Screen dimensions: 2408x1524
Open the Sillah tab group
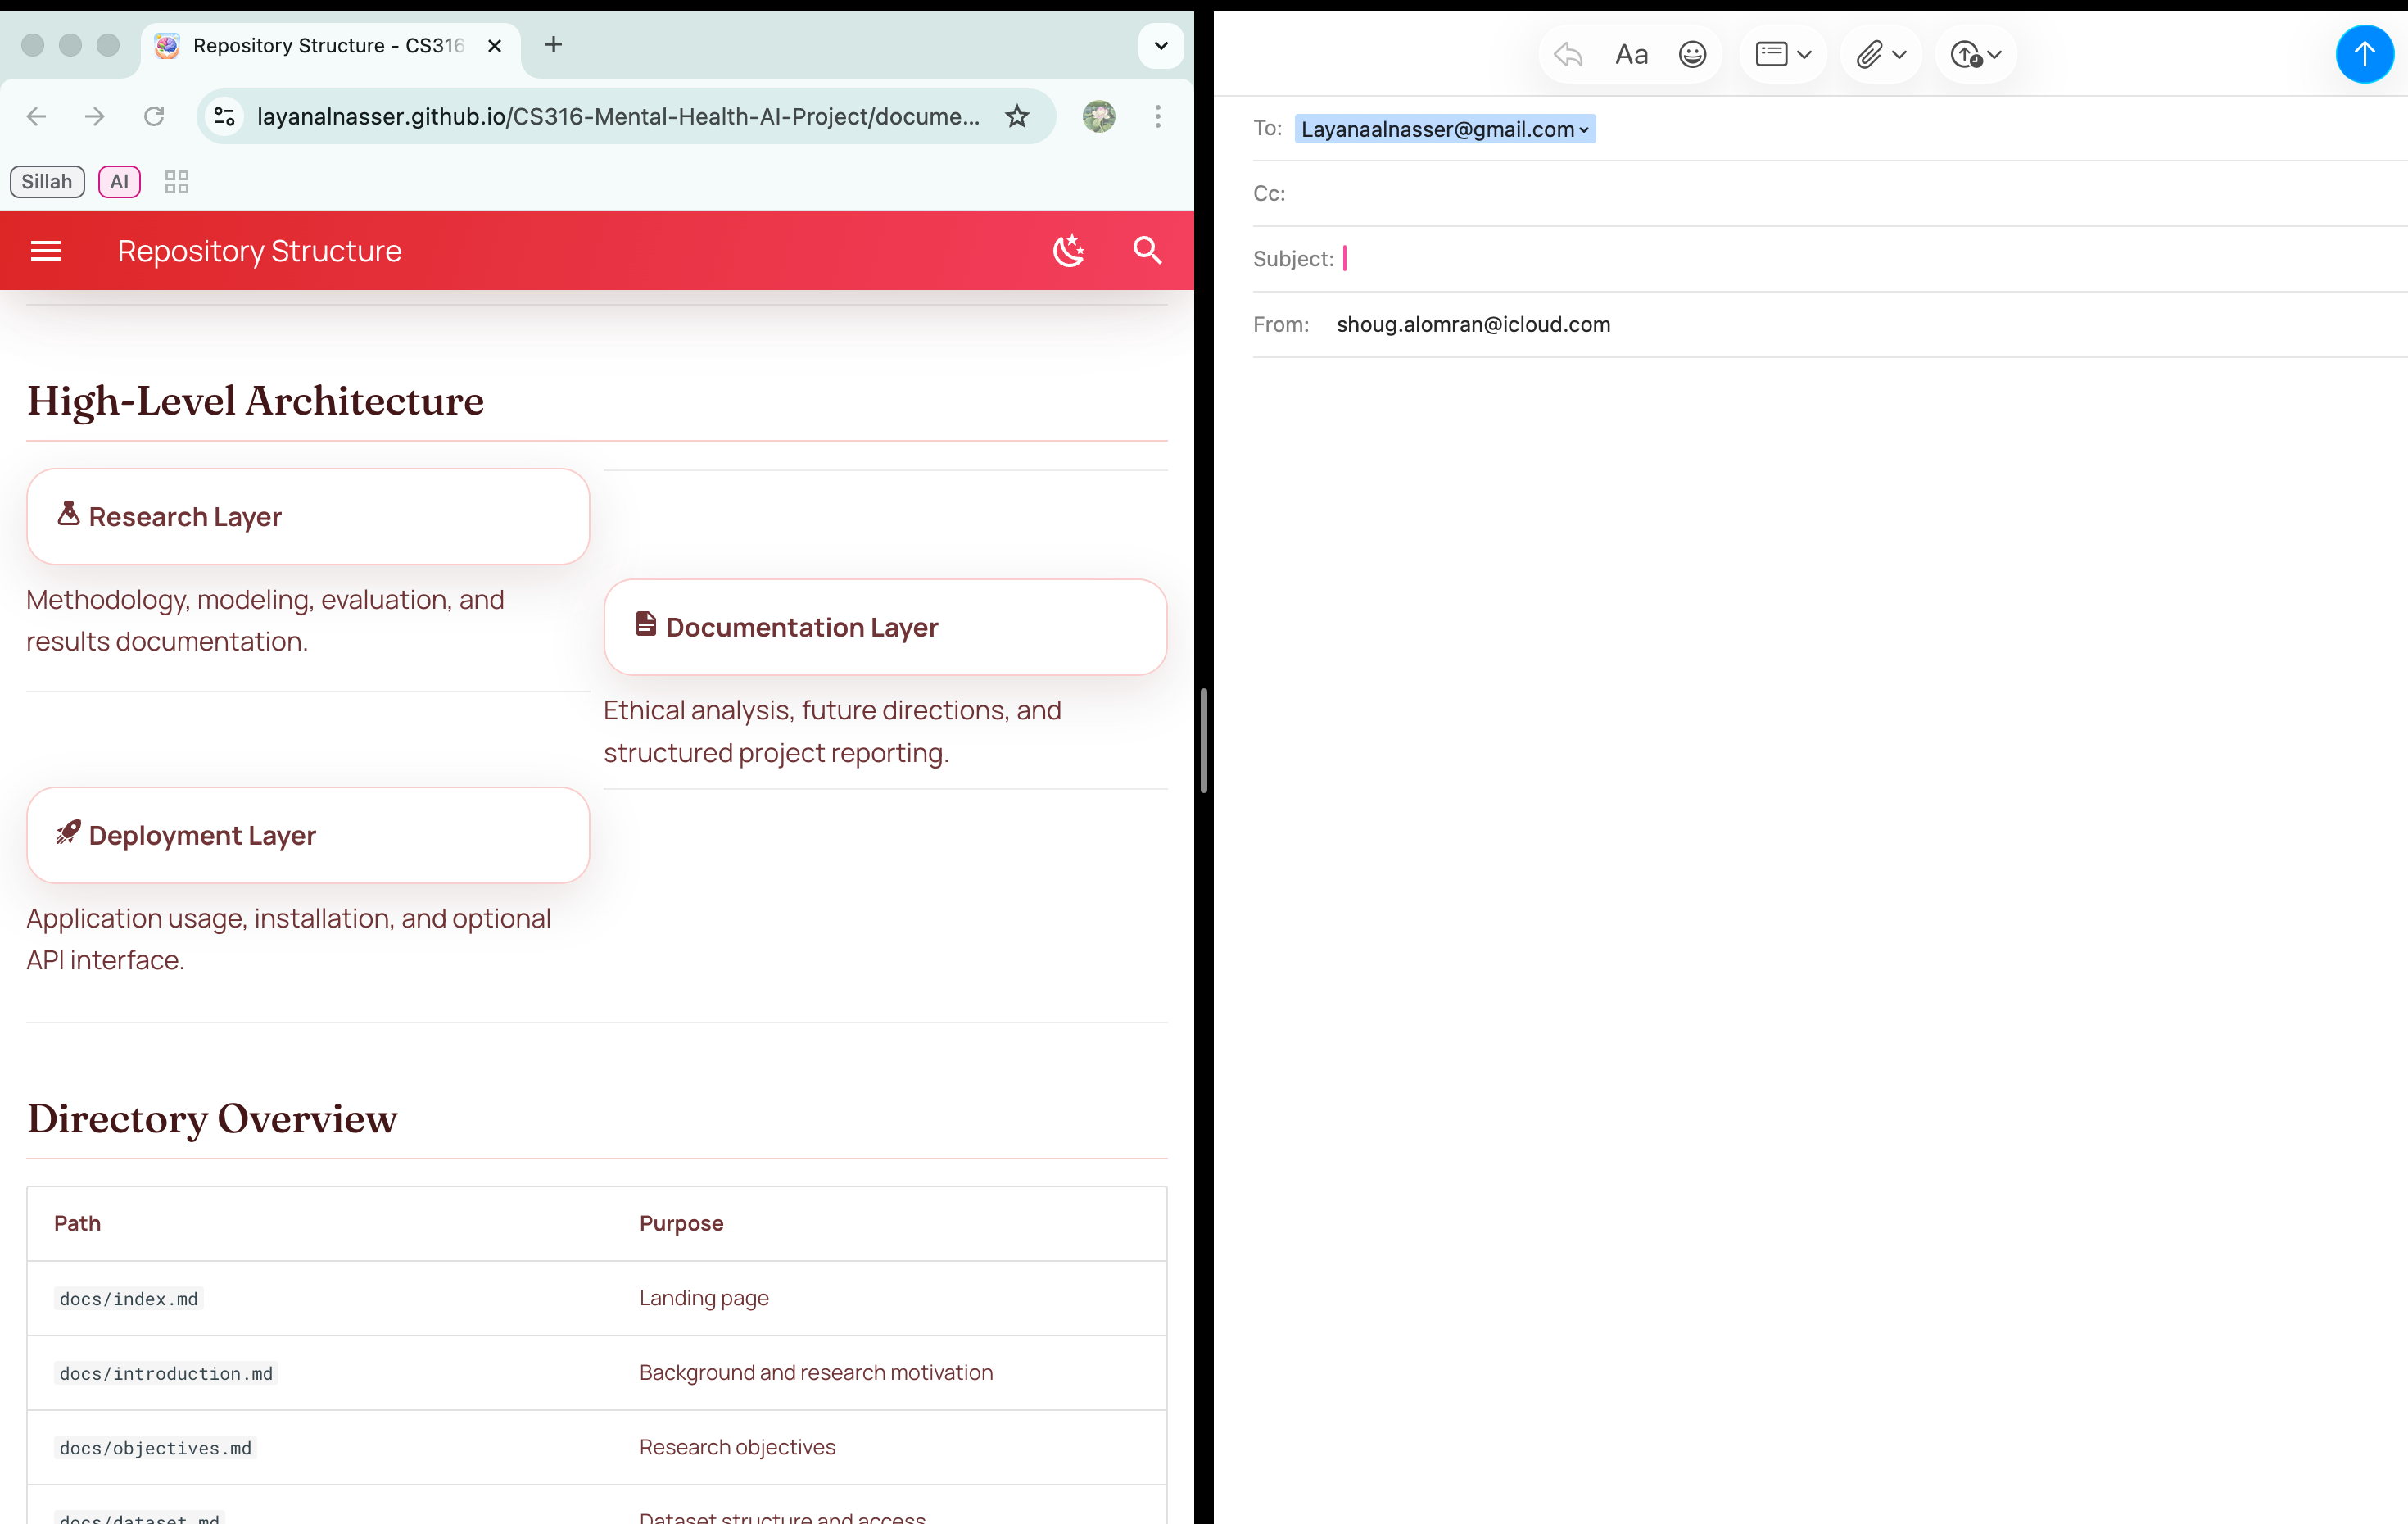point(47,181)
